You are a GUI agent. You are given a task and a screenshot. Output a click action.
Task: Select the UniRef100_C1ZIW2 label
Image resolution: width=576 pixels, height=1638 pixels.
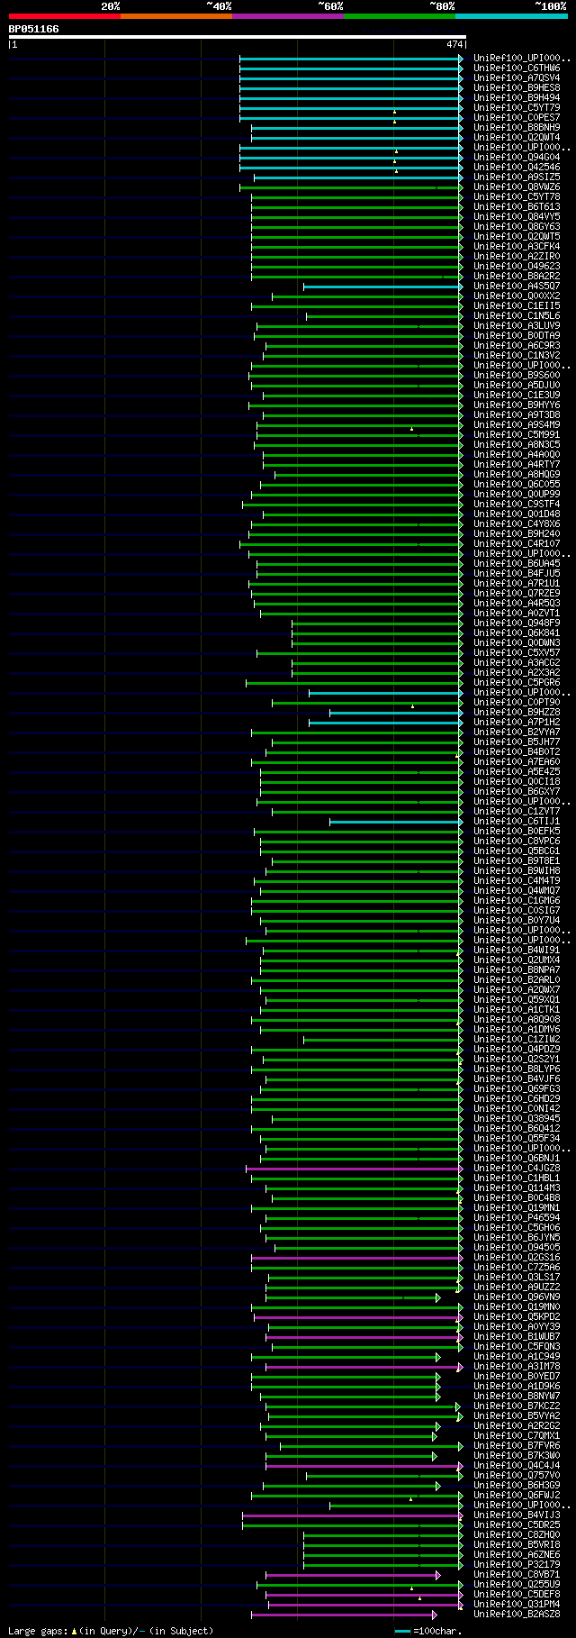(517, 1039)
